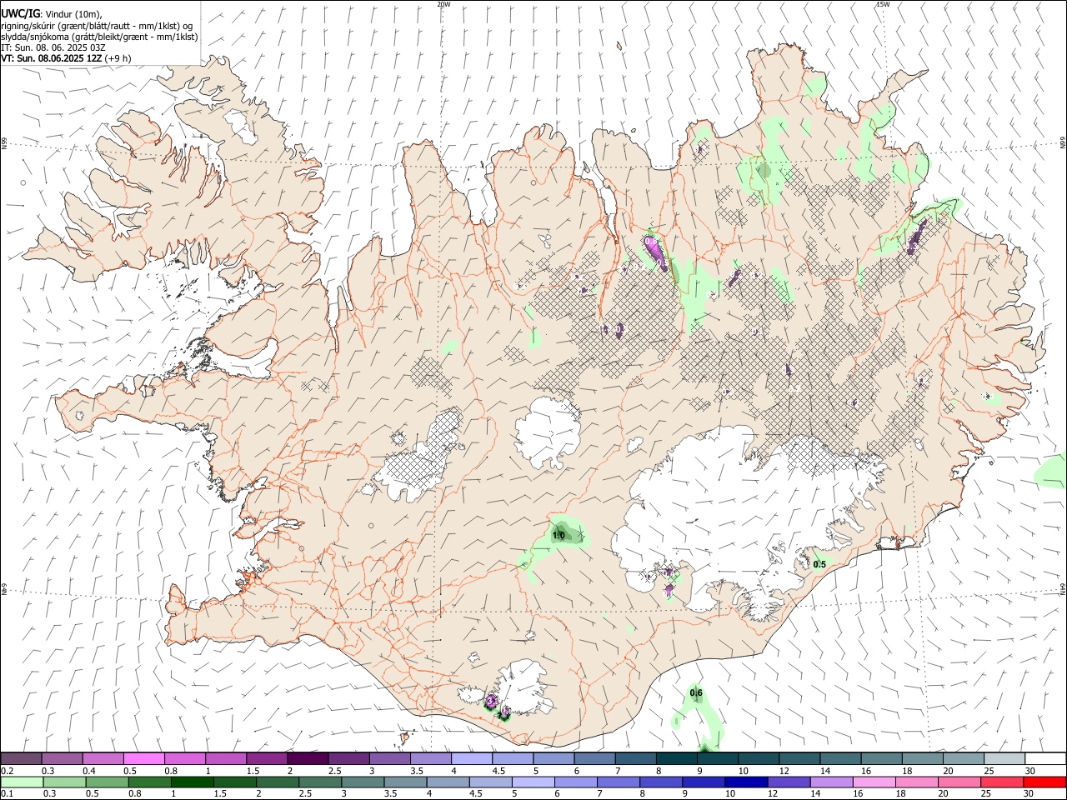Click the "20W" longitude label

point(443,4)
